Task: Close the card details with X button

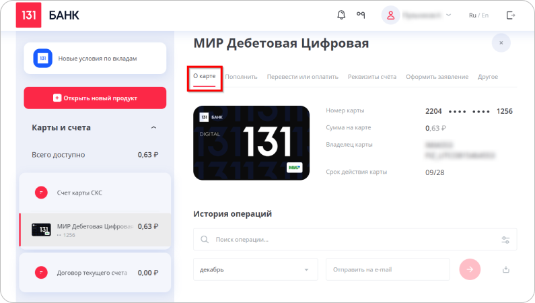Action: coord(501,43)
